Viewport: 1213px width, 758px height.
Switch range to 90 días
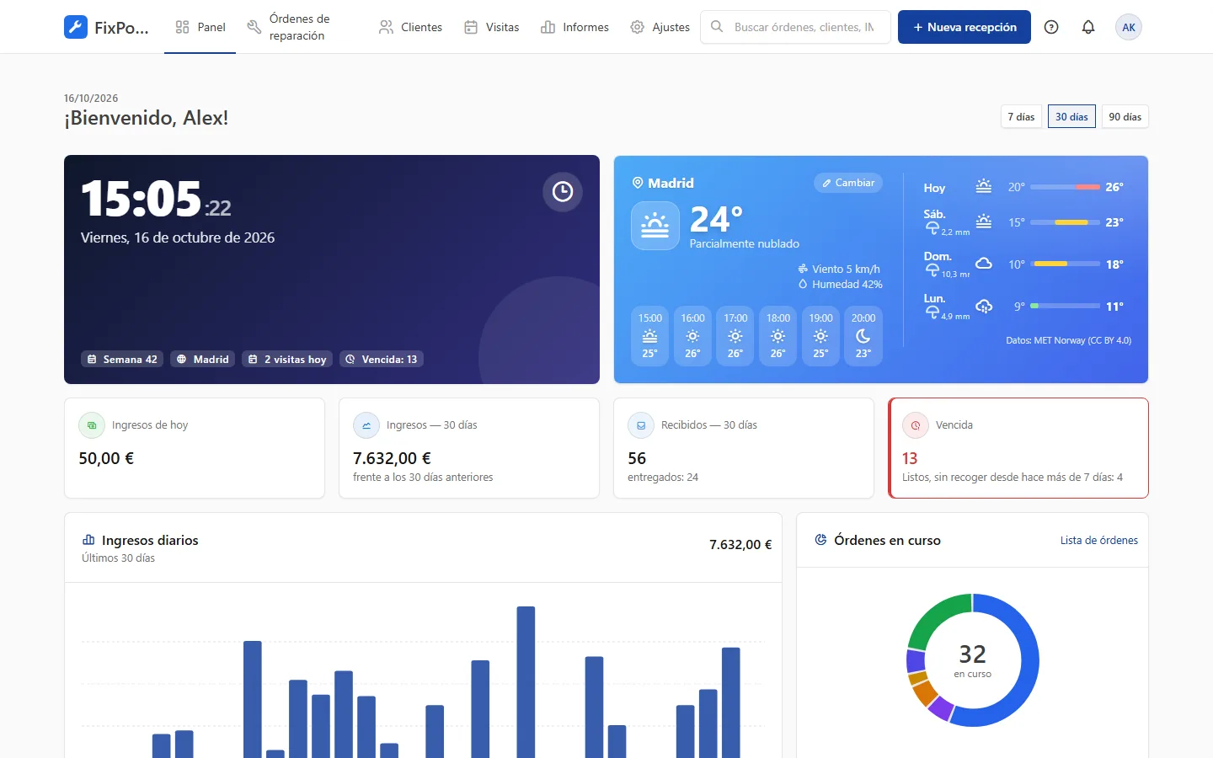(x=1125, y=117)
